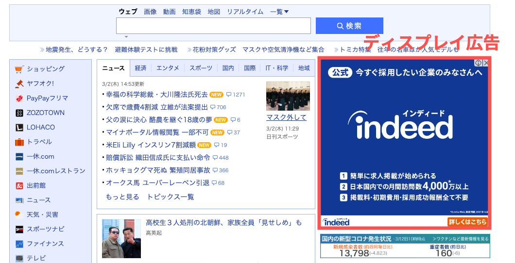
Task: Open comments icon for オークス馬 headline
Action: pos(214,183)
